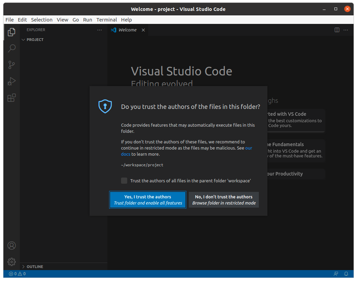Open the Terminal menu
The image size is (357, 281).
[107, 20]
